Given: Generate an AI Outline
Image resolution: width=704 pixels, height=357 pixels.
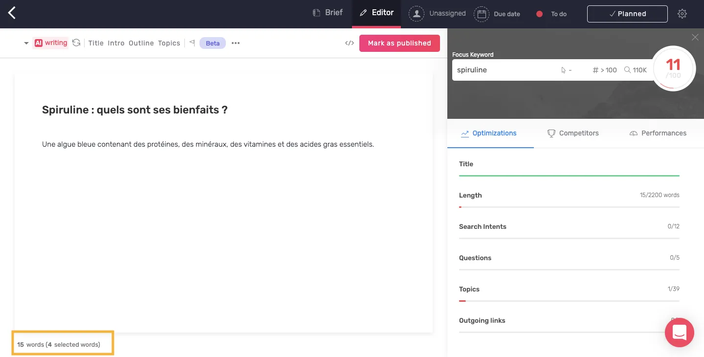Looking at the screenshot, I should (x=141, y=43).
